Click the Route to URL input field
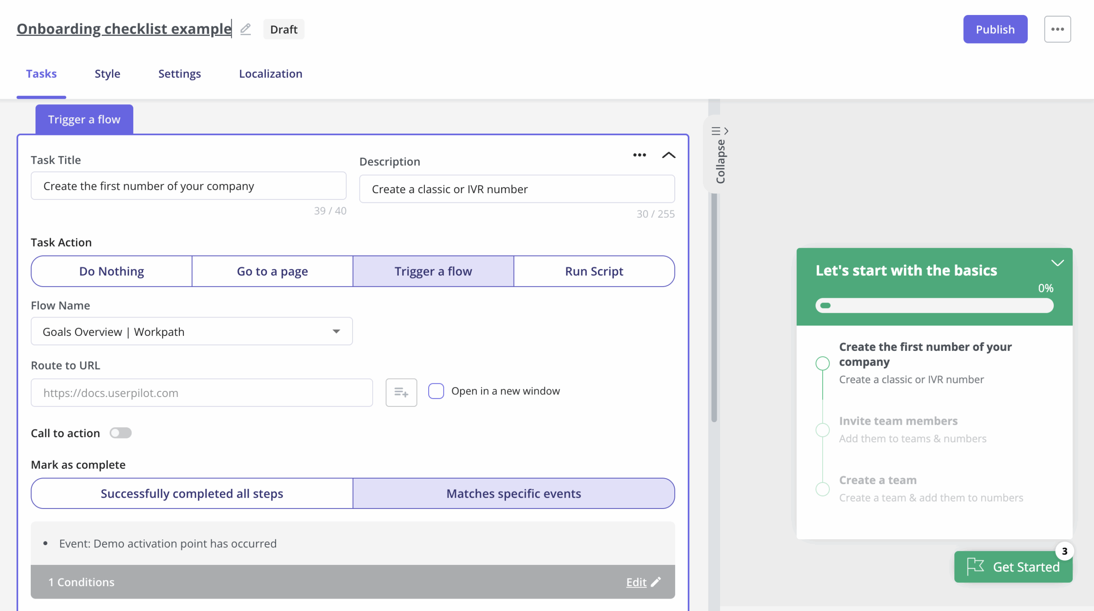The width and height of the screenshot is (1094, 611). tap(201, 392)
